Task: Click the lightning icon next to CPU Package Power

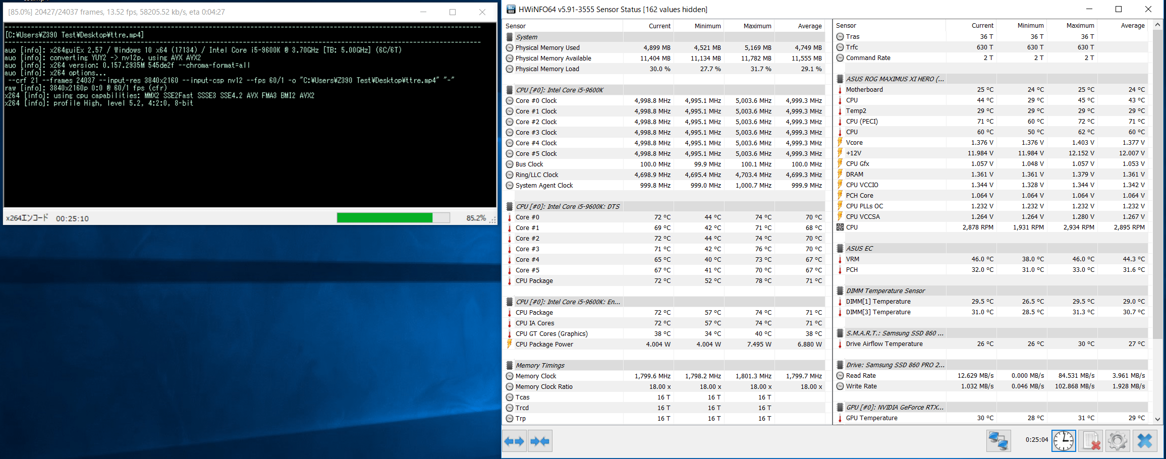Action: click(x=510, y=344)
